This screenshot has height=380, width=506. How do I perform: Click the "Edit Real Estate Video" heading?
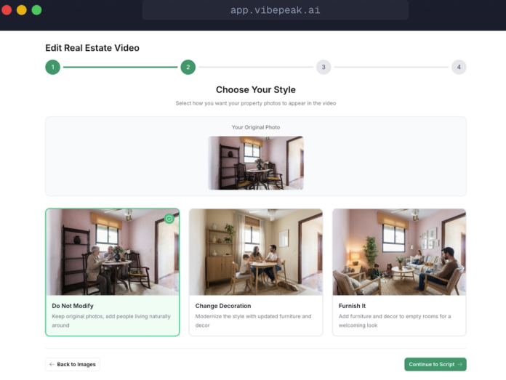coord(92,48)
